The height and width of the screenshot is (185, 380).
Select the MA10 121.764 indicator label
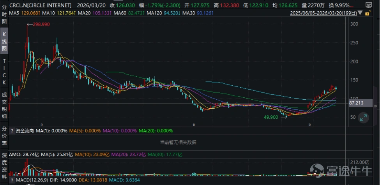point(58,13)
